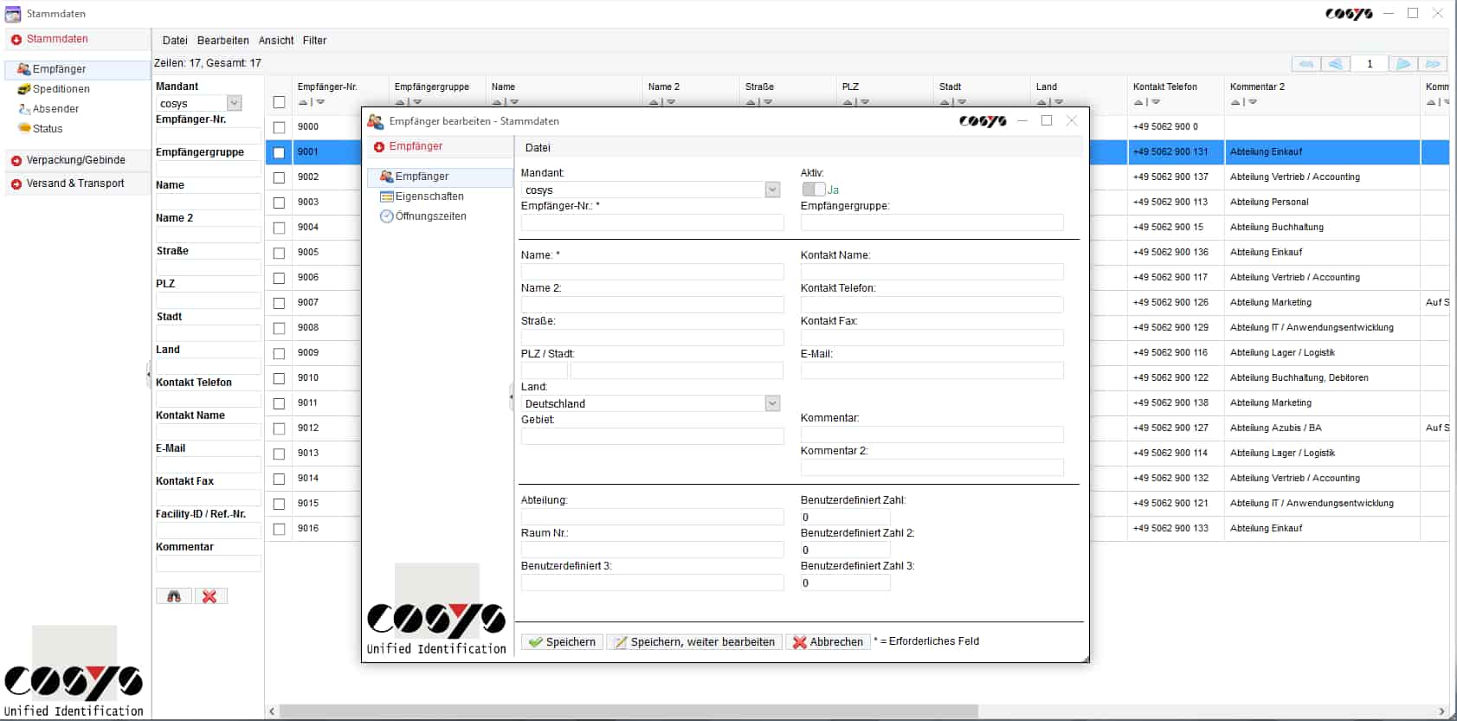Open the Bearbeiten menu
This screenshot has width=1457, height=721.
[x=222, y=41]
